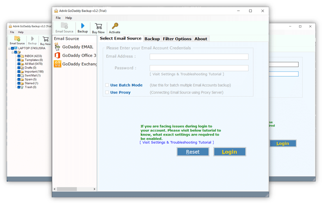Screen dimensions: 322x204
Task: Uncheck the LAPTOP-374SUSRA root checkbox
Action: pyautogui.click(x=13, y=49)
